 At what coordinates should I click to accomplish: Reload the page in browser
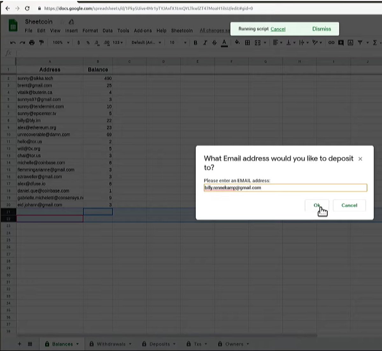(27, 8)
